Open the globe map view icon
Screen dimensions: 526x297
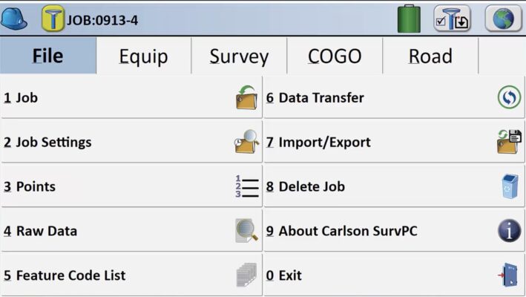click(503, 19)
